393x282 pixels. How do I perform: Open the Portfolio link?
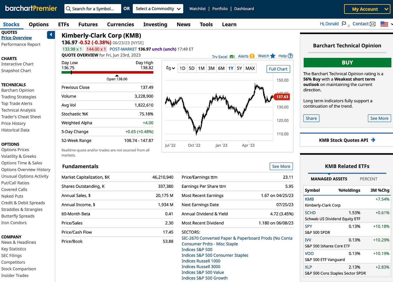tap(220, 9)
